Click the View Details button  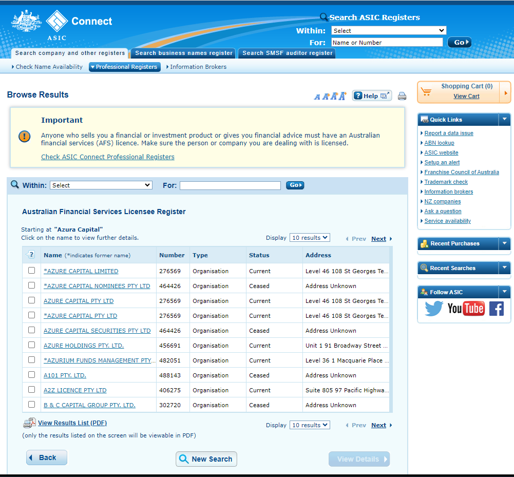coord(359,459)
